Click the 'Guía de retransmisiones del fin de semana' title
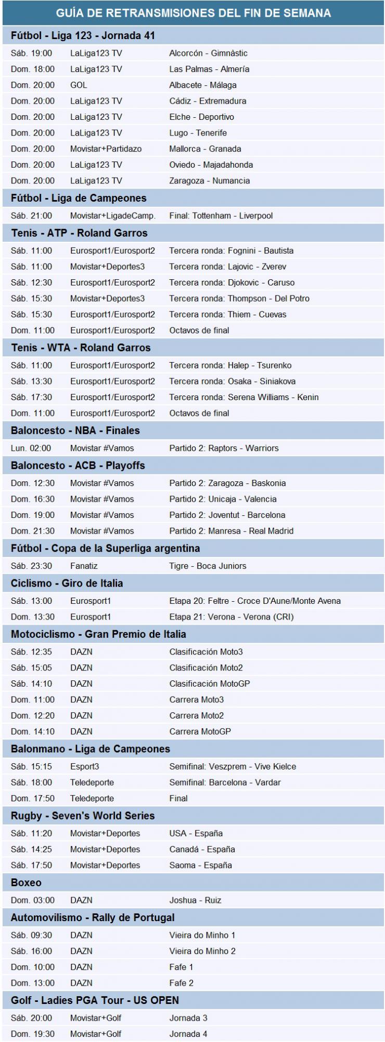385x1042 pixels. [x=193, y=13]
